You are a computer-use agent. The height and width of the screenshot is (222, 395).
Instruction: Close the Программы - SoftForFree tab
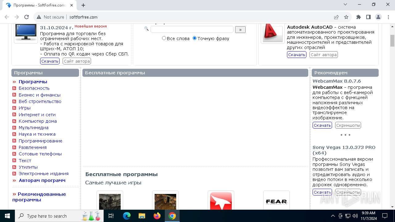pyautogui.click(x=72, y=5)
